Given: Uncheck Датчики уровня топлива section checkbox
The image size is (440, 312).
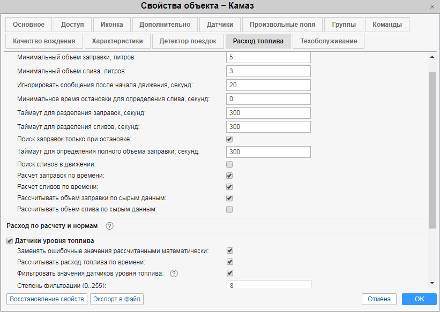Looking at the screenshot, I should pyautogui.click(x=10, y=241).
